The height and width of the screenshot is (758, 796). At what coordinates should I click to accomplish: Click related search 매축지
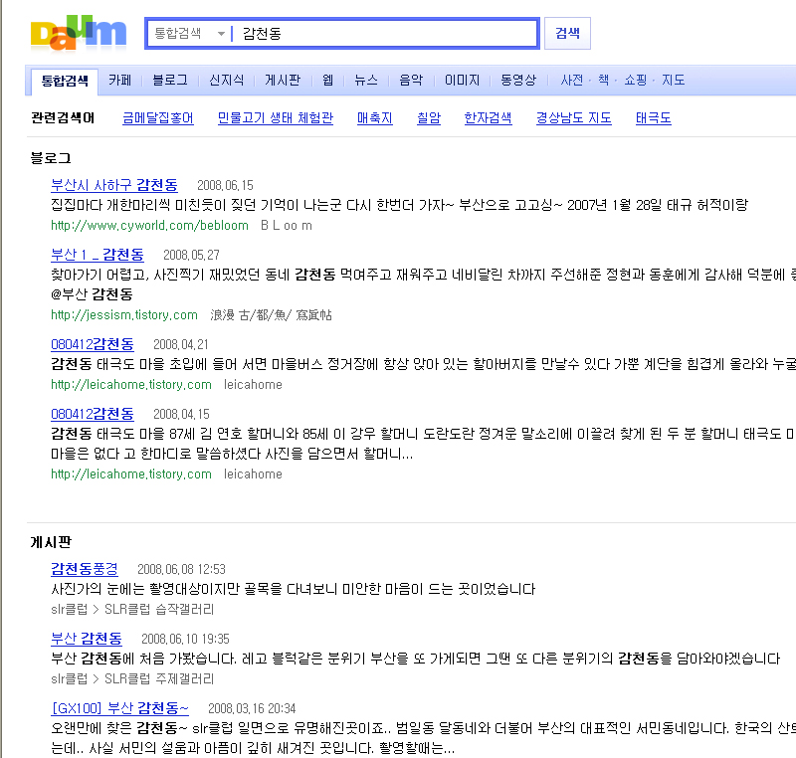pyautogui.click(x=375, y=118)
